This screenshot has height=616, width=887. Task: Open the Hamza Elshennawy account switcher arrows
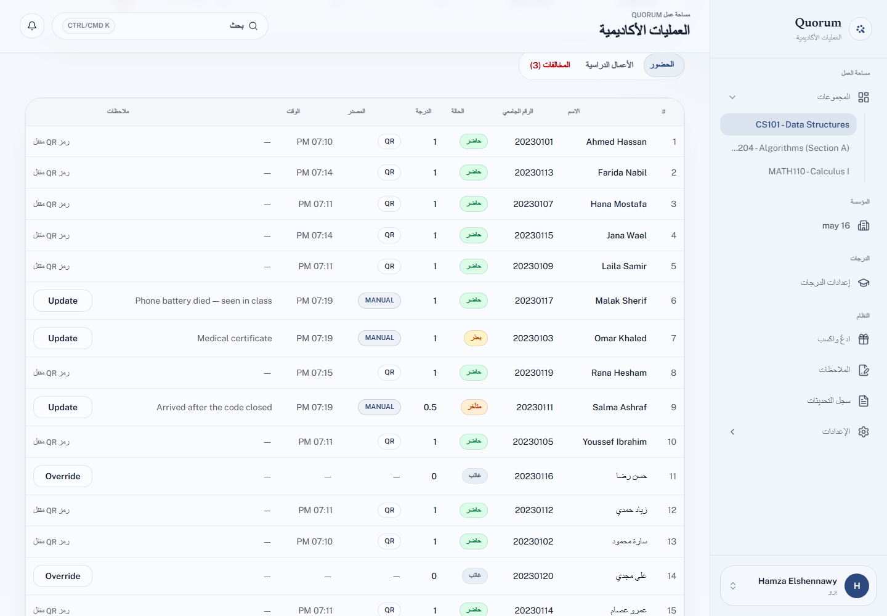pos(733,586)
